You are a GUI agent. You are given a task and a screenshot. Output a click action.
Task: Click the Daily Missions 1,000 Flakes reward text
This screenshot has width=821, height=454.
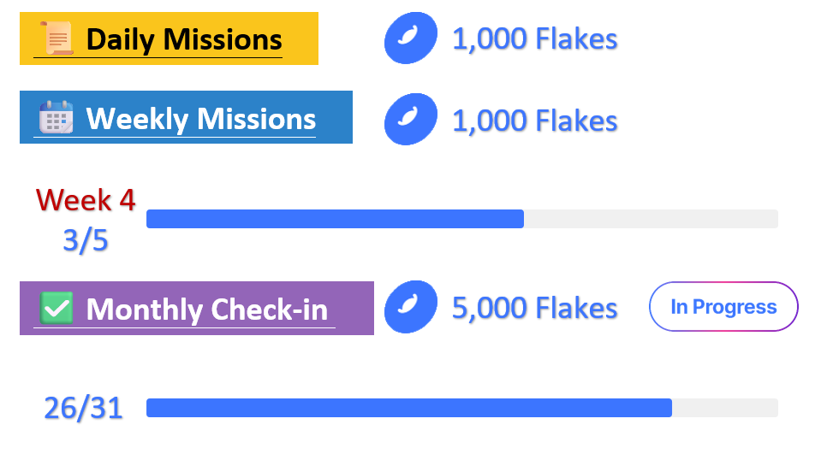tap(534, 38)
